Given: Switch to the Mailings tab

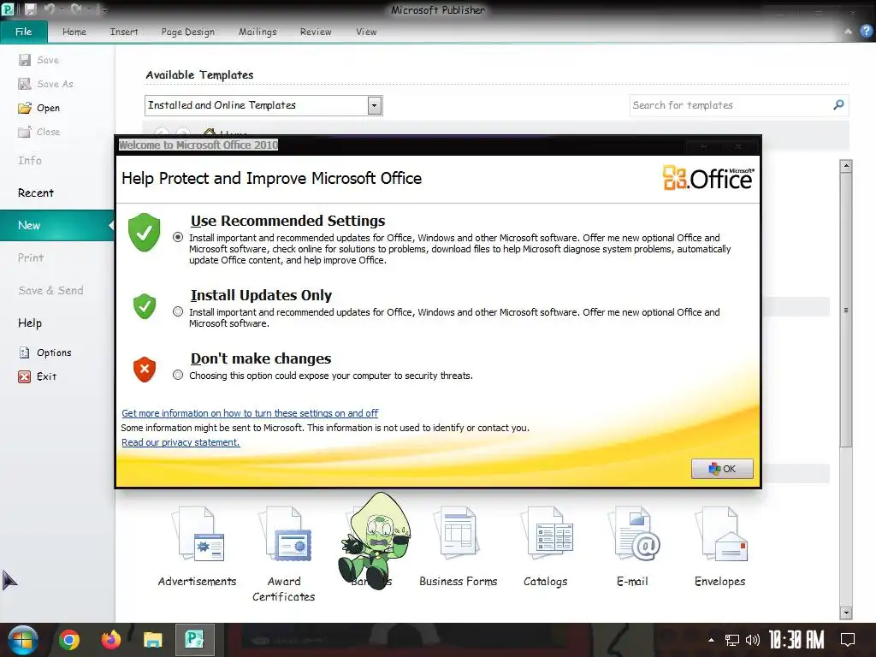Looking at the screenshot, I should pyautogui.click(x=257, y=32).
